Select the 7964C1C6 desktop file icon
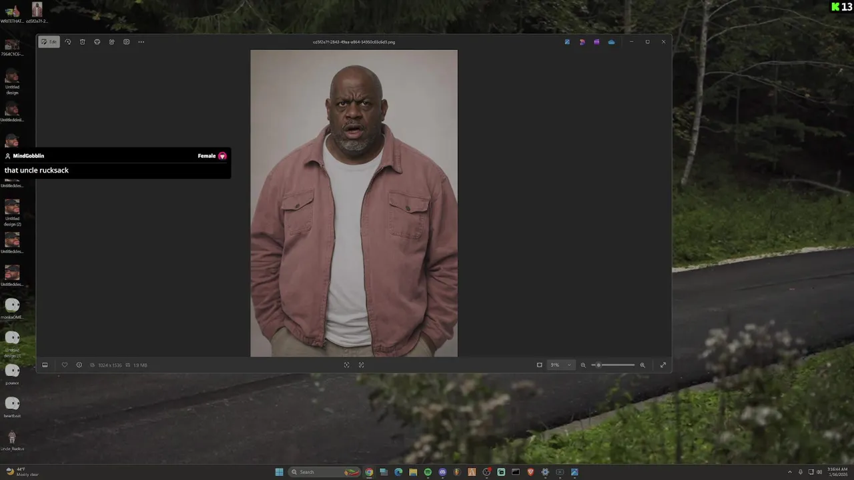The image size is (854, 480). coord(12,47)
